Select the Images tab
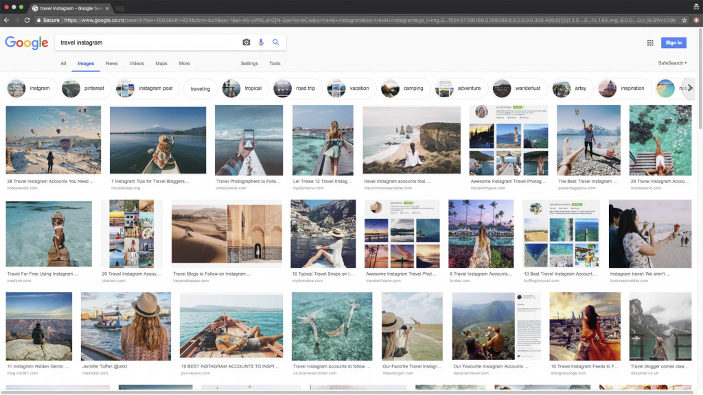Image resolution: width=703 pixels, height=395 pixels. pos(86,64)
